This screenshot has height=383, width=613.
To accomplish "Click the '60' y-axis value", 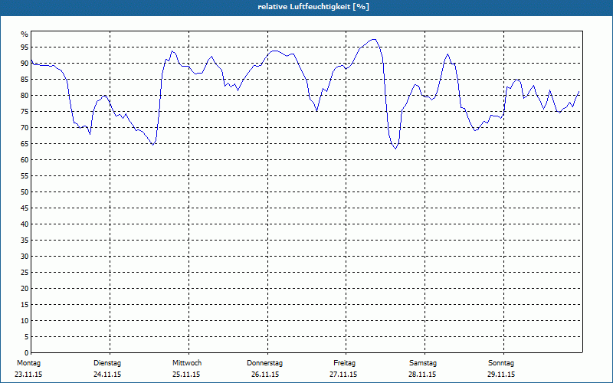I will coord(25,160).
